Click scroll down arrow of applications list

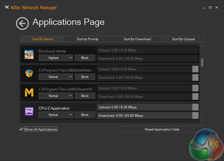click(x=202, y=120)
